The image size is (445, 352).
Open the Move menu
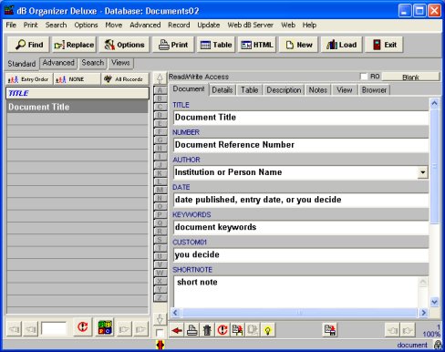tap(114, 25)
